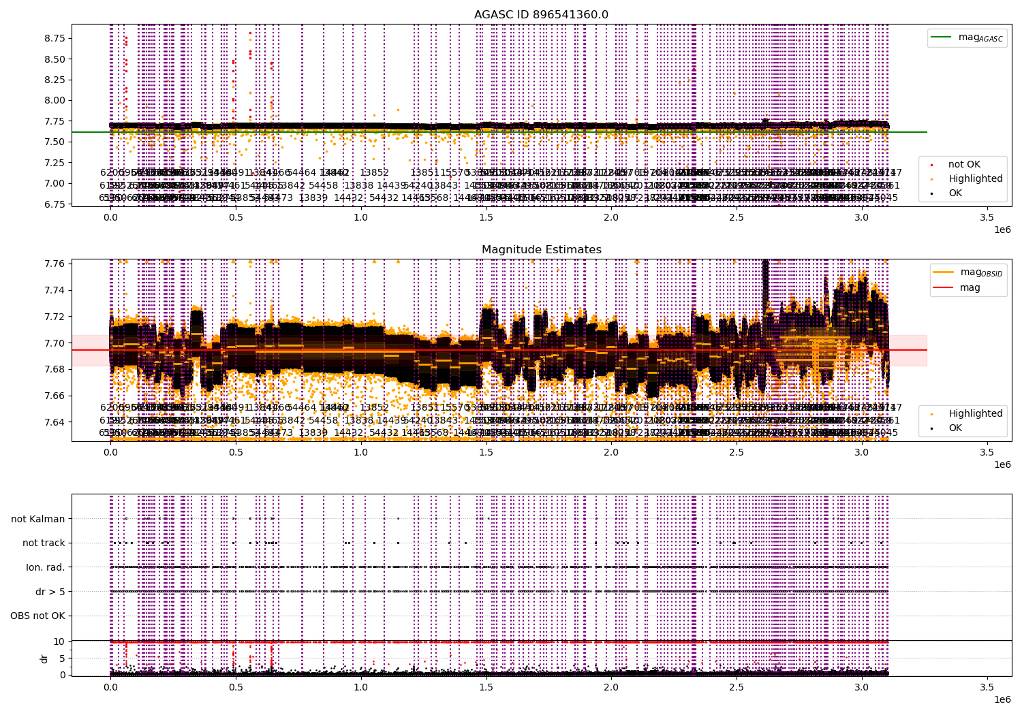The height and width of the screenshot is (715, 1022).
Task: Click obsid label 54458 in the top plot
Action: pyautogui.click(x=323, y=185)
